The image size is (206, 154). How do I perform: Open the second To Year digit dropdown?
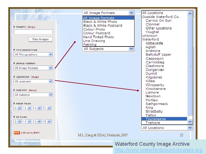pos(27,121)
